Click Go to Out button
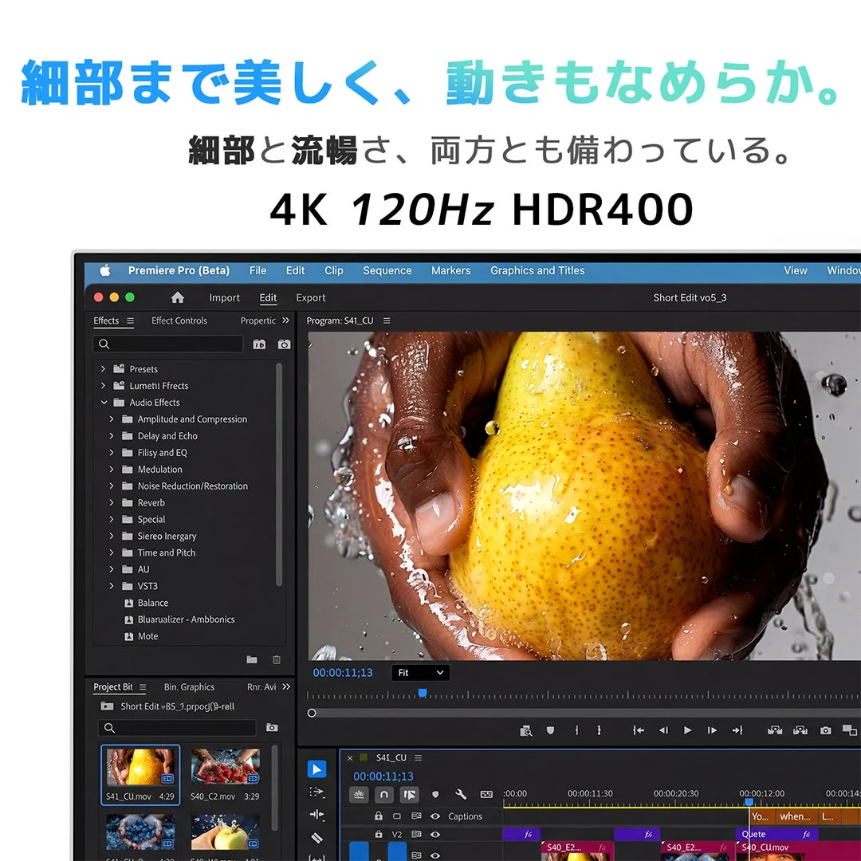The width and height of the screenshot is (861, 861). point(737,730)
